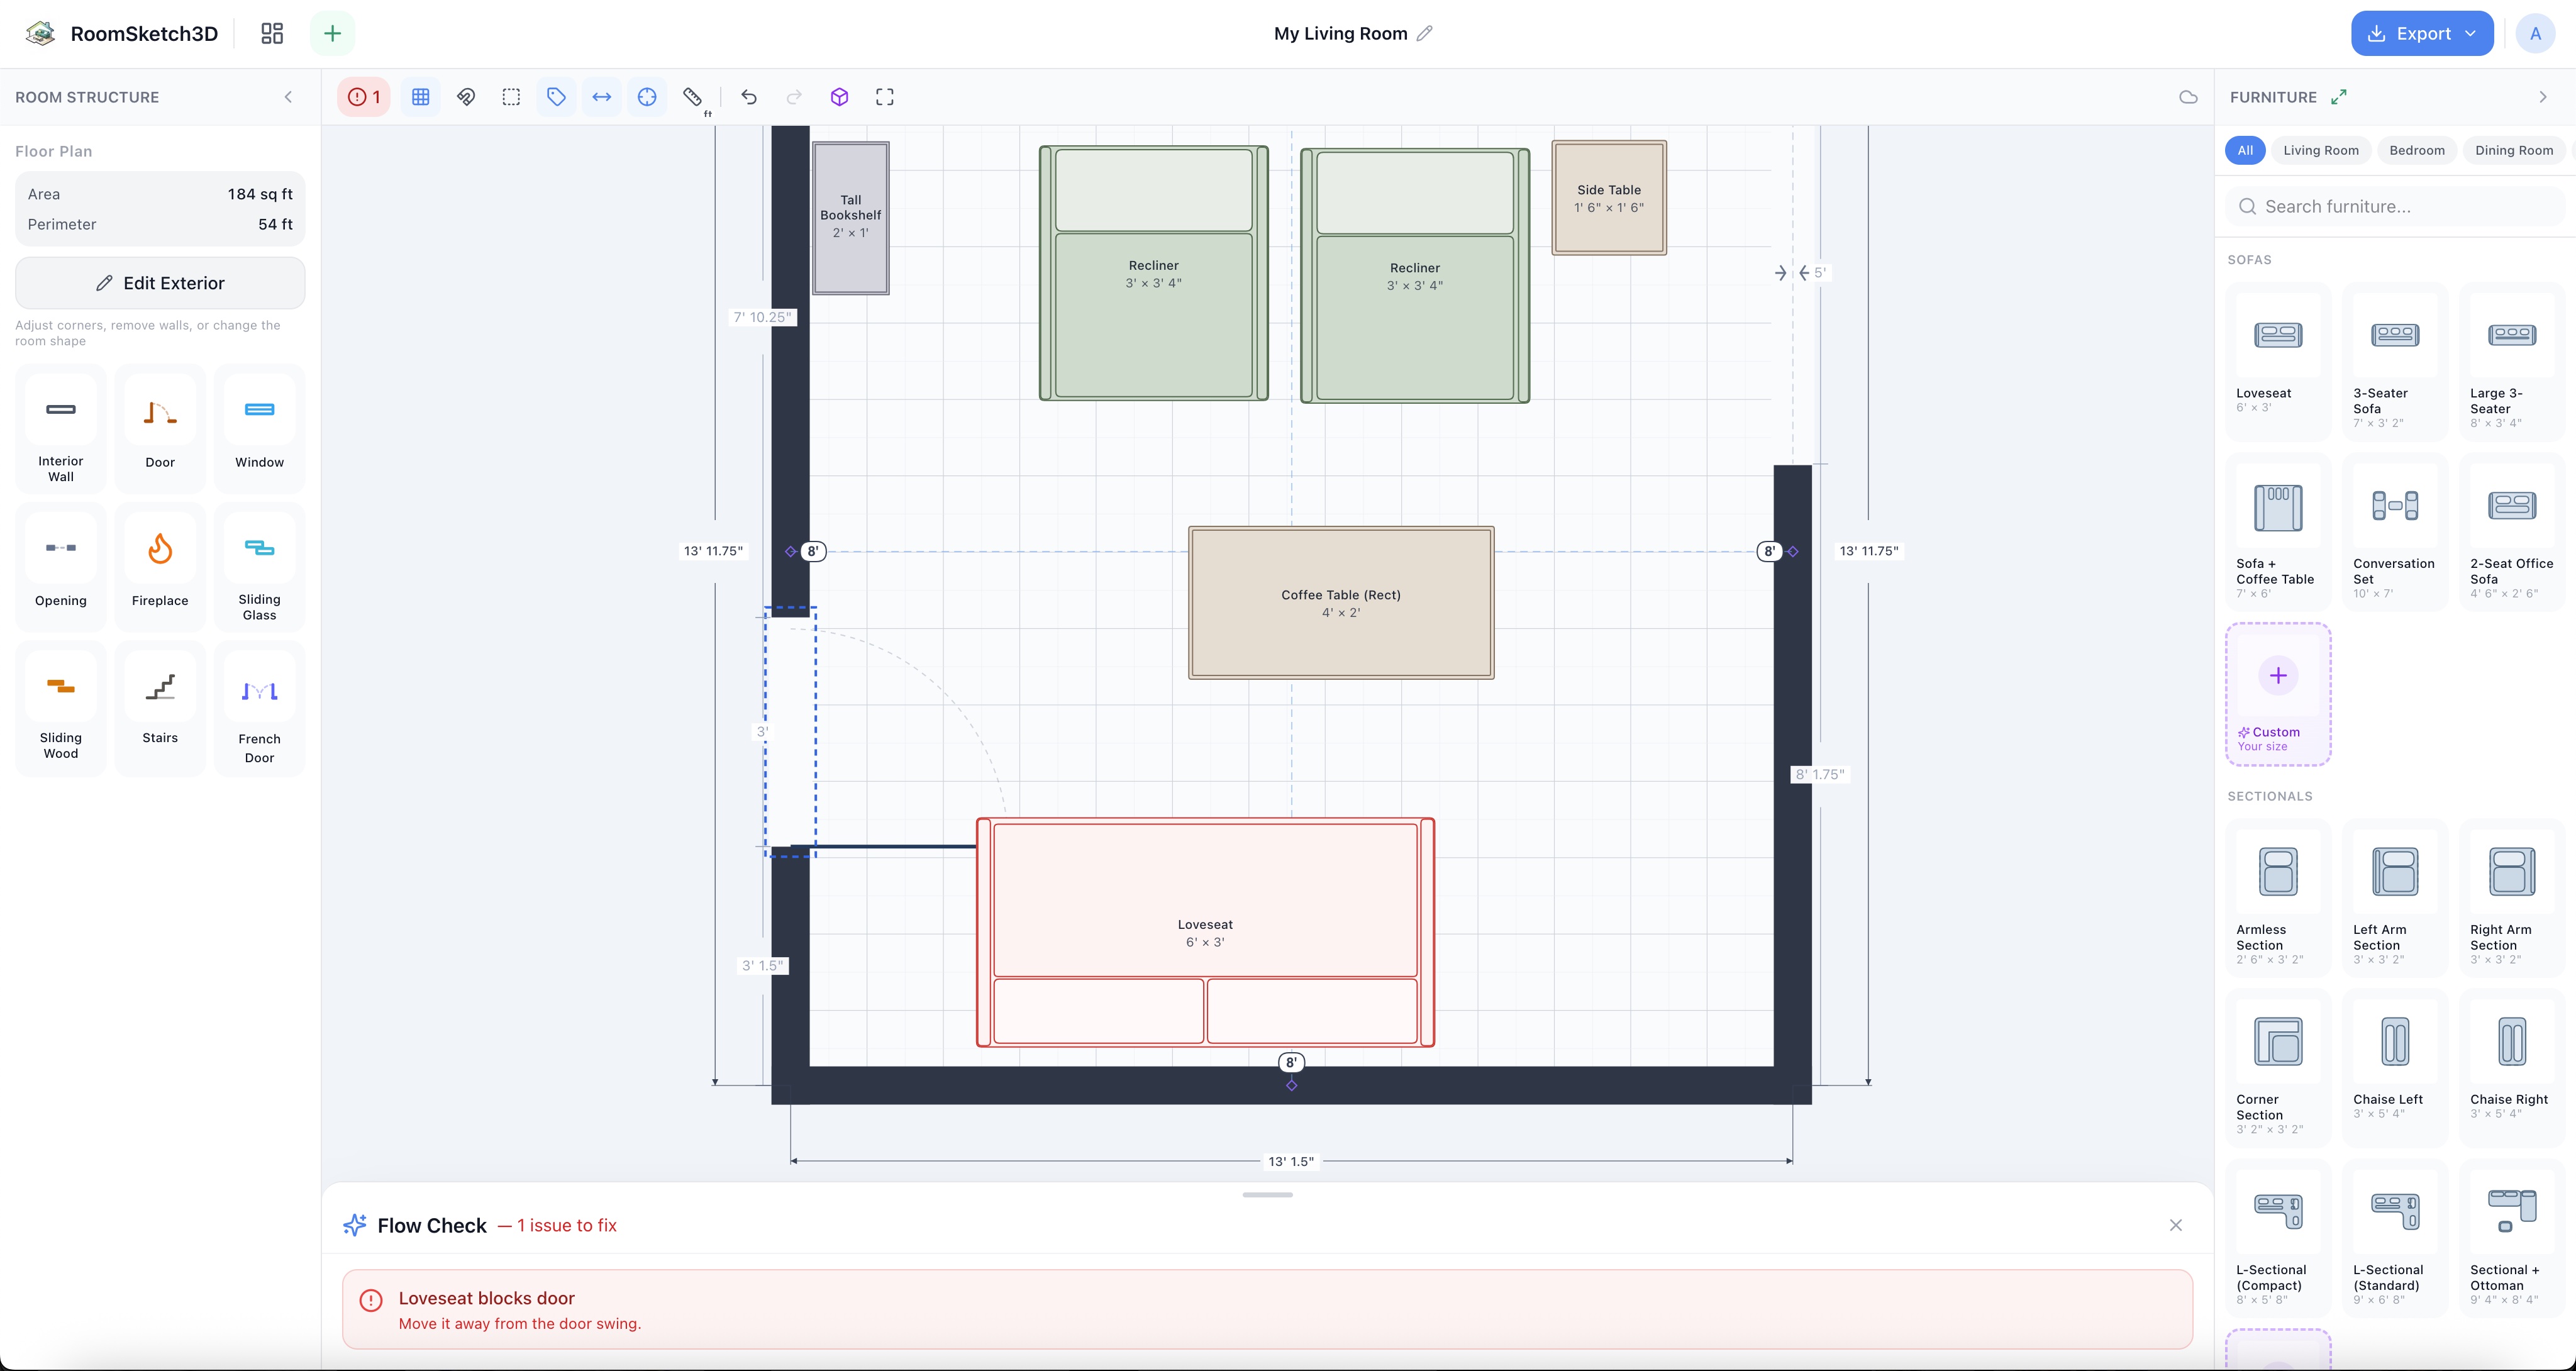The height and width of the screenshot is (1371, 2576).
Task: Pick the L-Sectional (Compact) item
Action: point(2278,1238)
